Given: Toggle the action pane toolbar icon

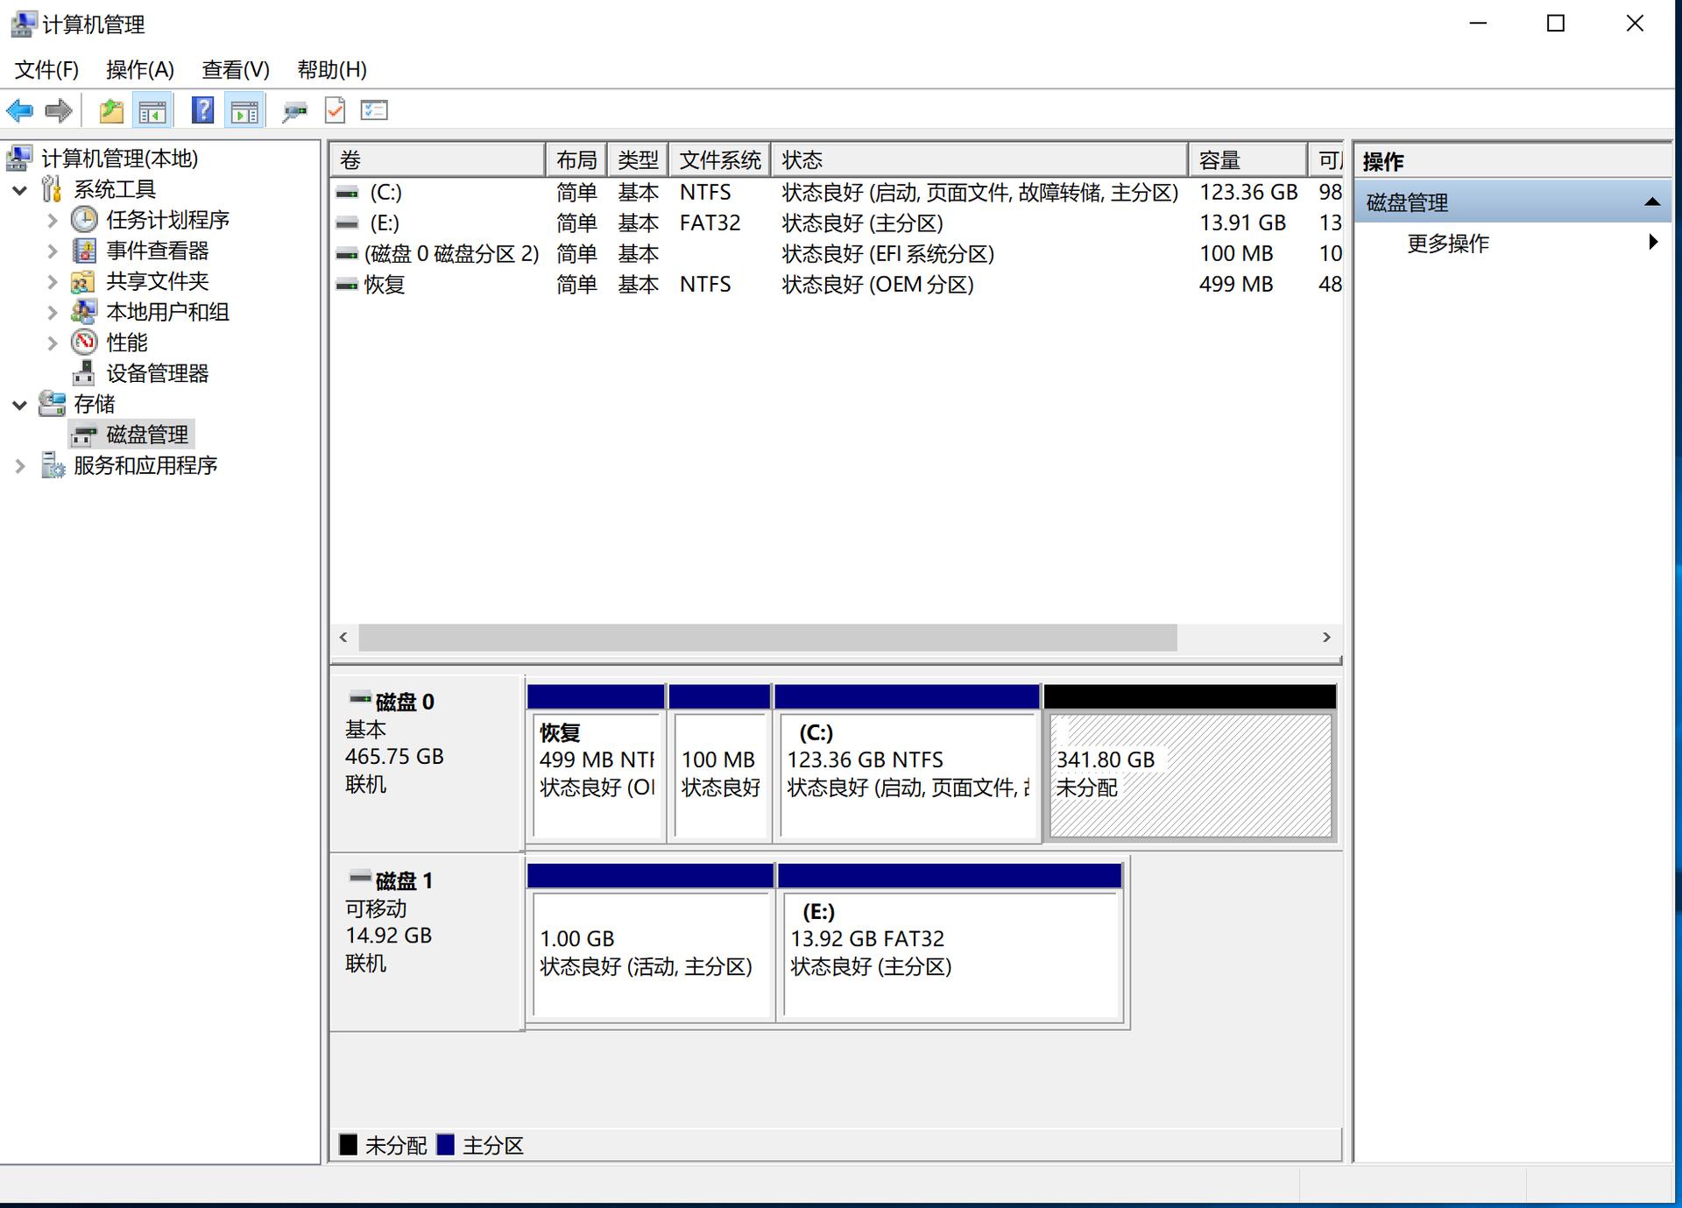Looking at the screenshot, I should (244, 109).
